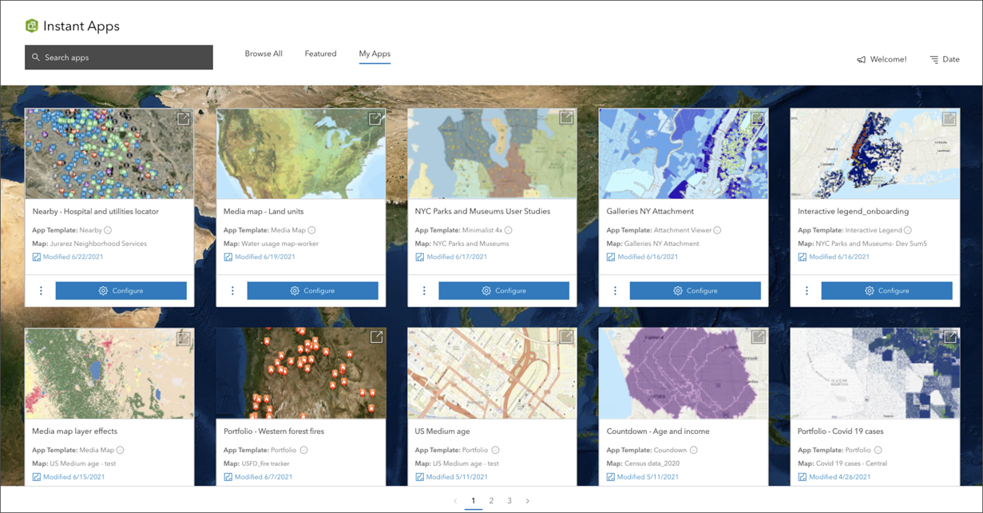Configure Nearby - Hospital and utilities locator

[x=121, y=291]
